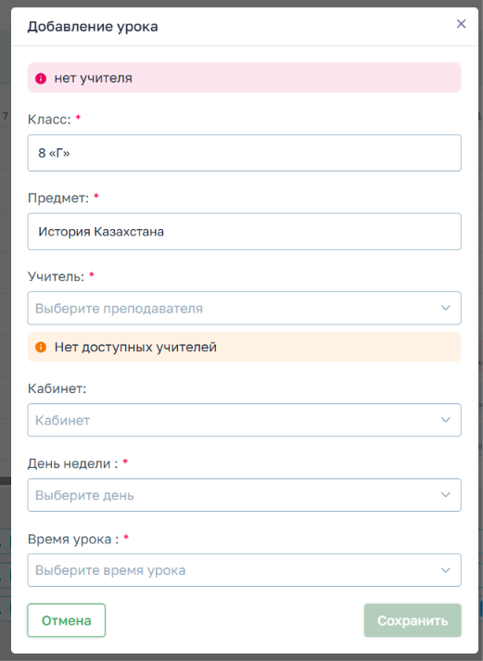Click the chevron arrow in Учитель field
This screenshot has height=661, width=483.
click(x=446, y=308)
